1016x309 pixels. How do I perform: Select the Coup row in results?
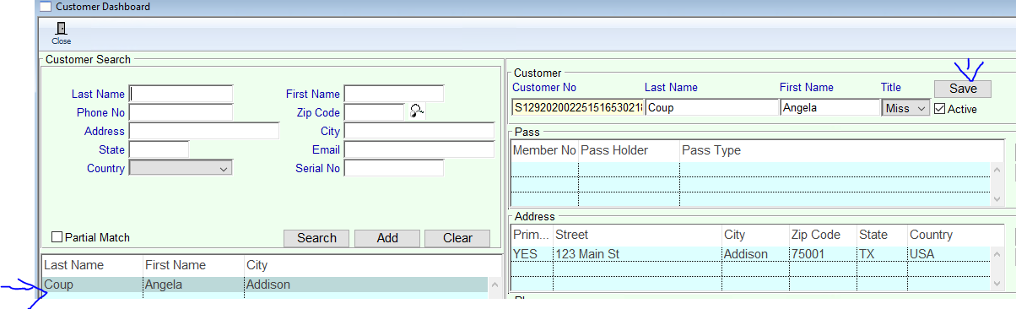point(264,285)
